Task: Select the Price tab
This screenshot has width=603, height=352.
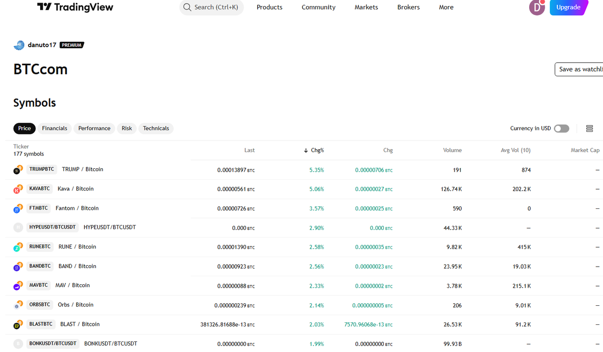Action: 25,129
